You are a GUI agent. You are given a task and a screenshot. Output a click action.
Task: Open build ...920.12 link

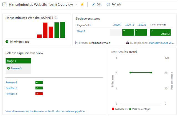pos(129,25)
